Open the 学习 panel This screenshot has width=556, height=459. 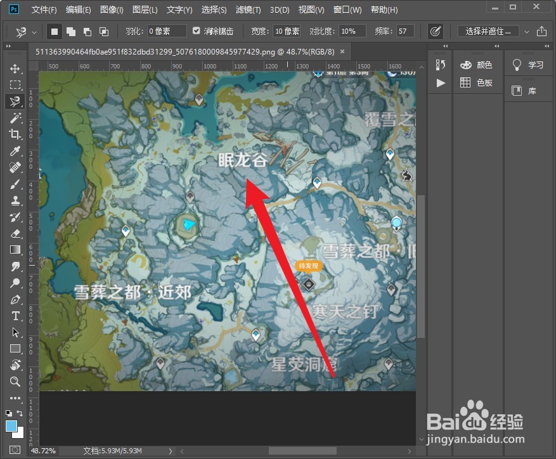pyautogui.click(x=528, y=65)
